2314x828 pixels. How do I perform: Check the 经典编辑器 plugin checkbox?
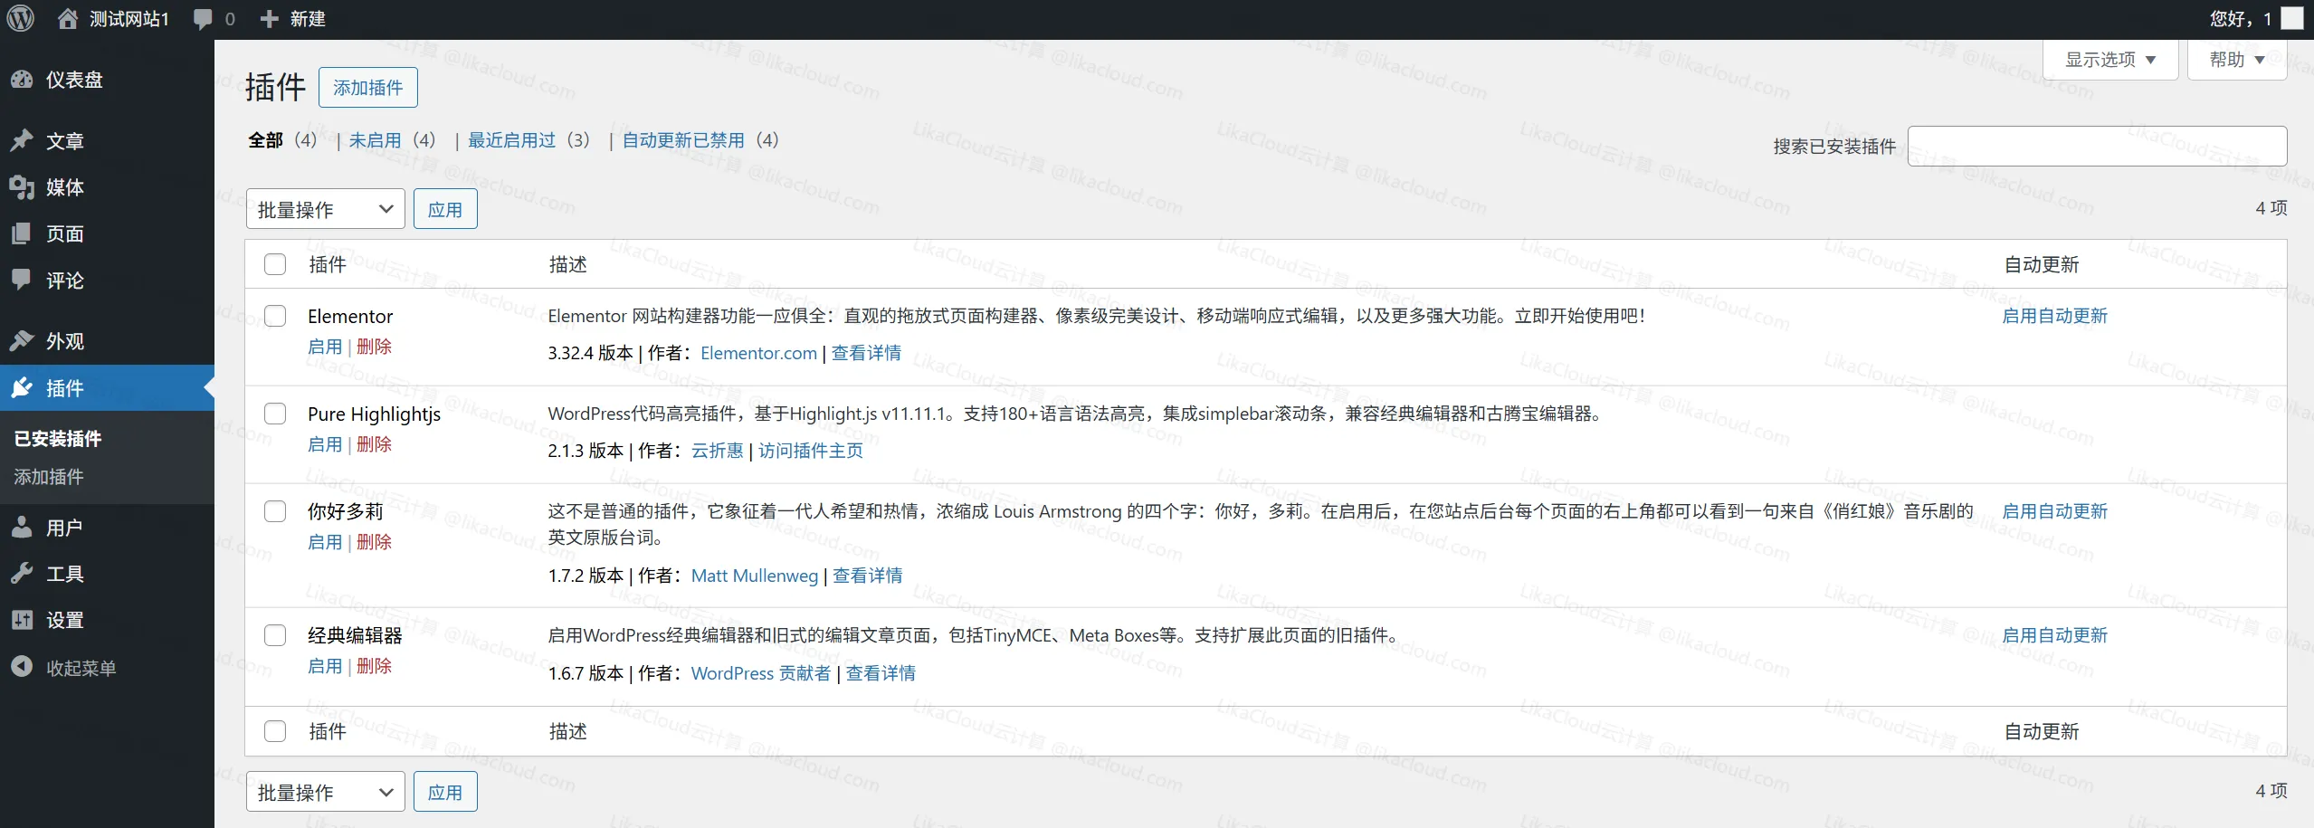[274, 635]
